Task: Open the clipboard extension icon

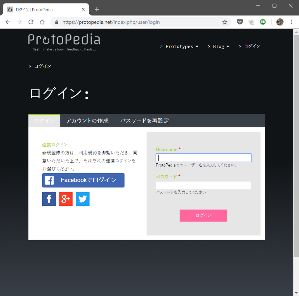Action: 251,22
